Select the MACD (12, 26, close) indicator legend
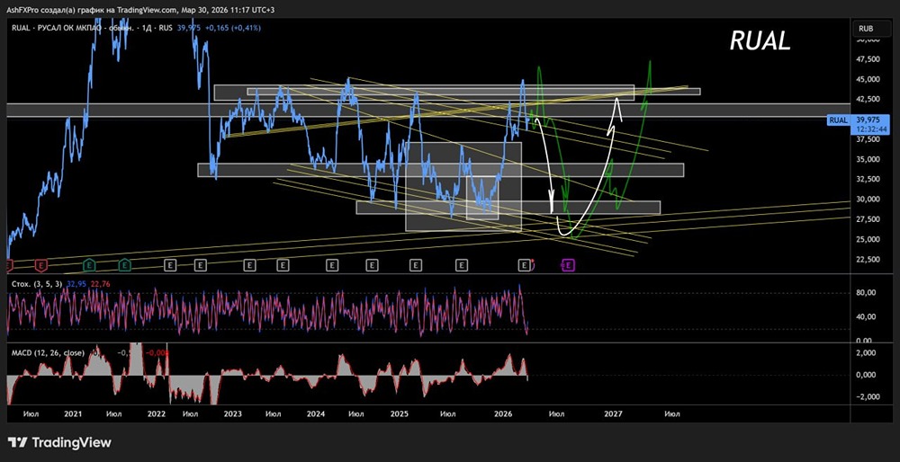Viewport: 900px width, 462px height. pos(49,352)
